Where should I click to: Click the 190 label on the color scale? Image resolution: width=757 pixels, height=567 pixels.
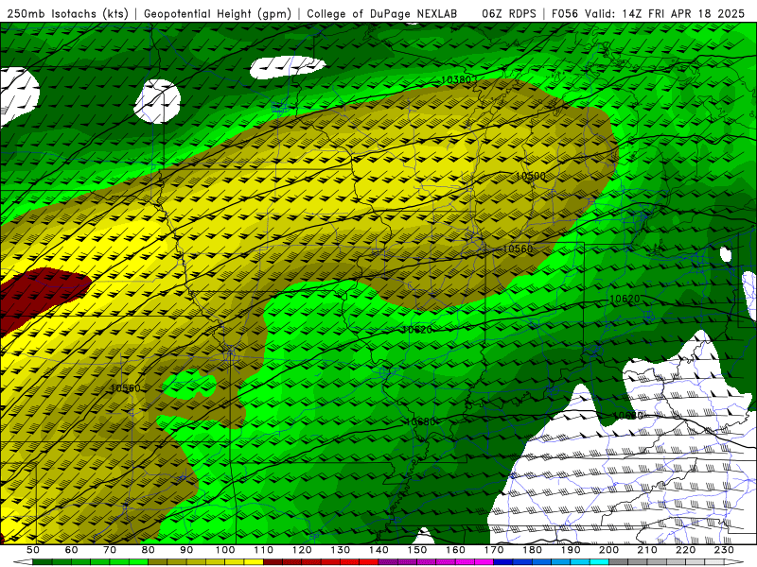(571, 550)
